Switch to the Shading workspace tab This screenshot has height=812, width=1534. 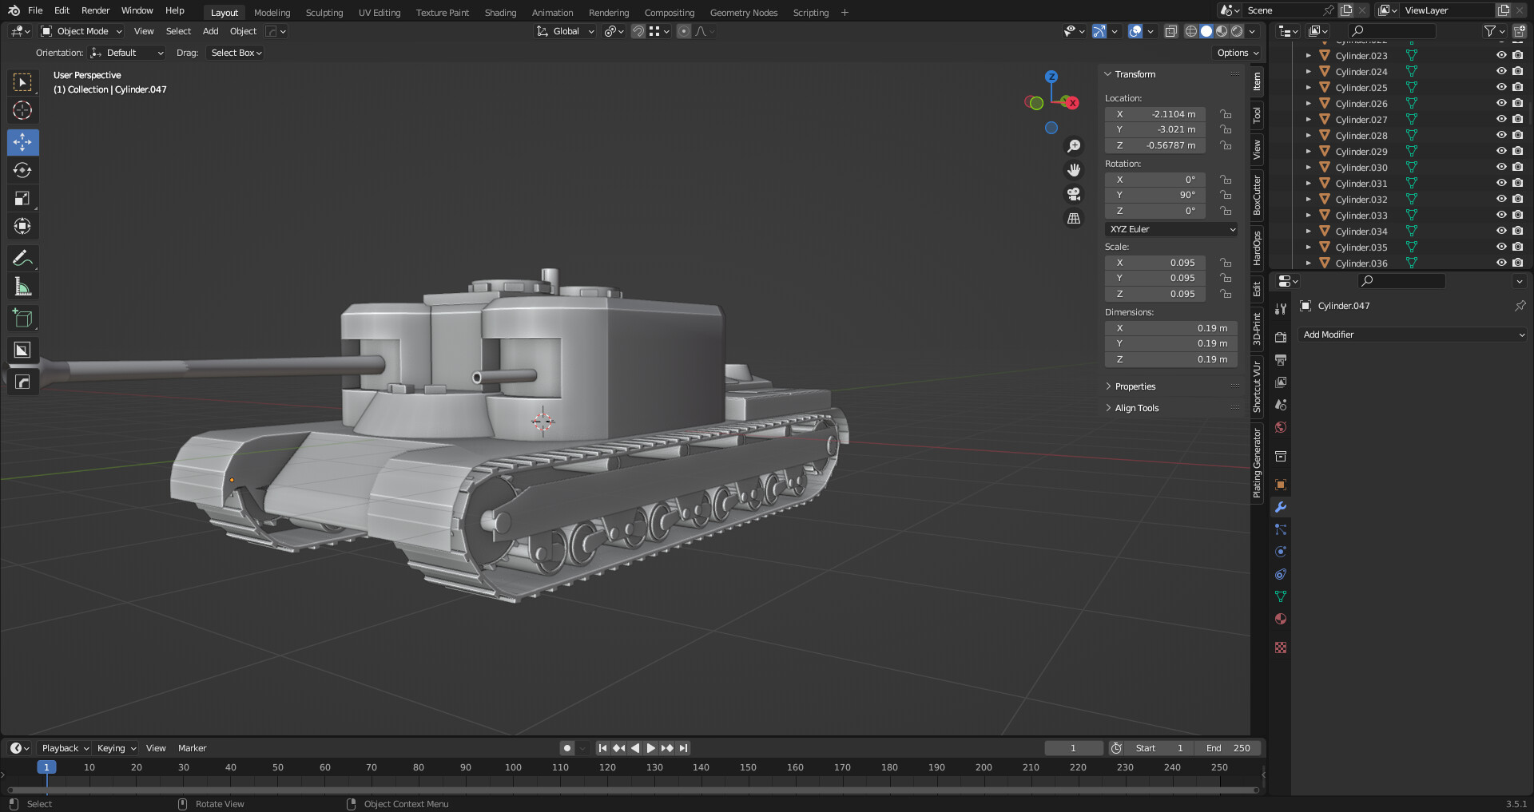[x=500, y=12]
